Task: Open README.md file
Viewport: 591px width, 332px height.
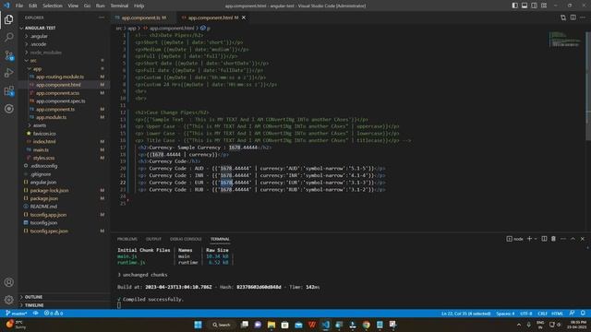Action: click(43, 207)
